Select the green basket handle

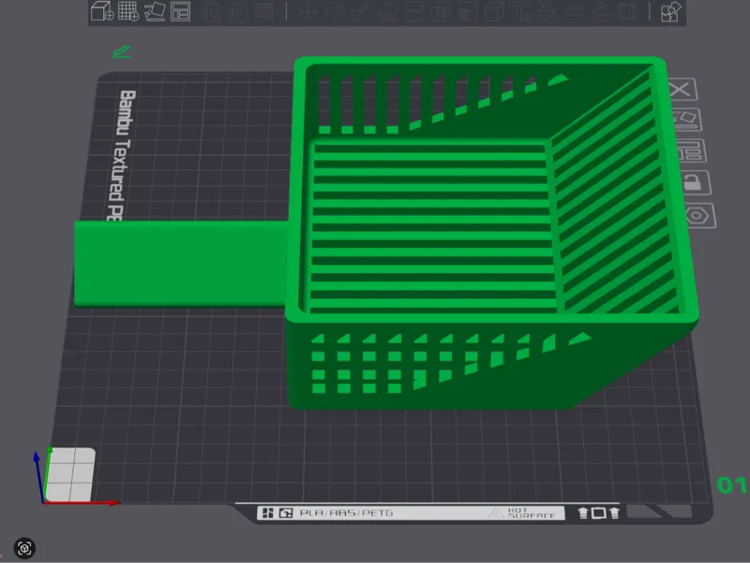[182, 264]
